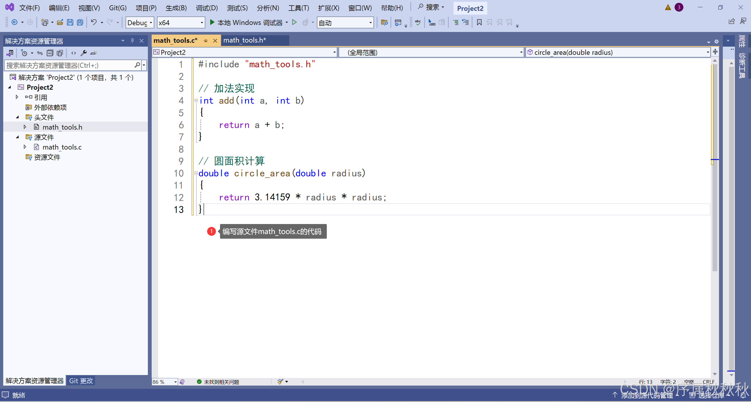Collapse the add function code fold marker
Screen dimensions: 751x402
(x=196, y=101)
